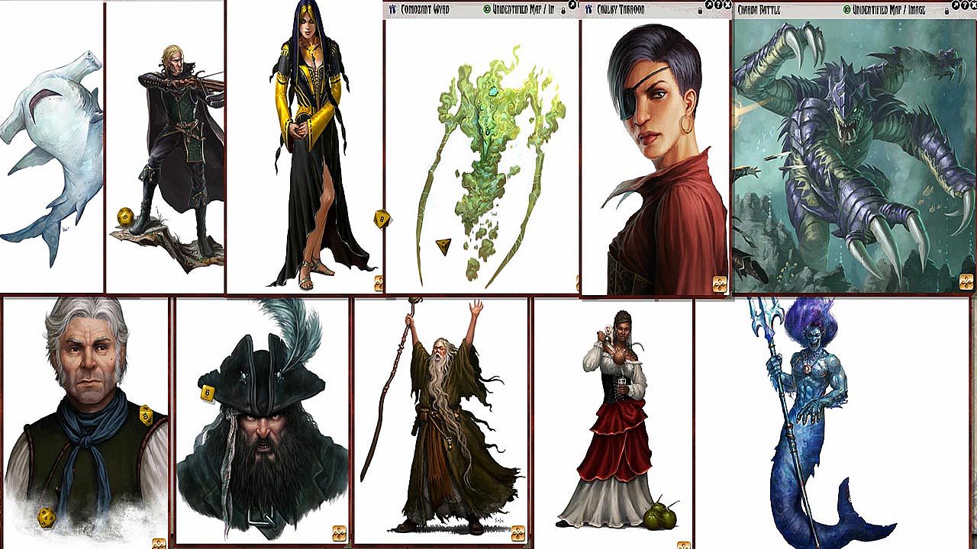This screenshot has height=549, width=977.
Task: Click the green identification icon in Chaaba Battle window
Action: tap(846, 10)
